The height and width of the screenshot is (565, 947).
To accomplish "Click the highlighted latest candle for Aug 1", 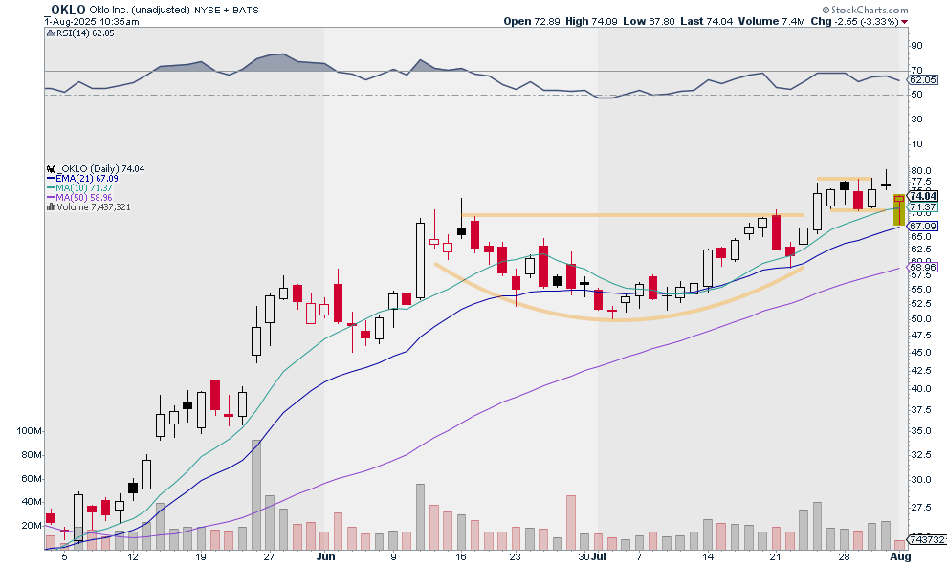I will (898, 210).
